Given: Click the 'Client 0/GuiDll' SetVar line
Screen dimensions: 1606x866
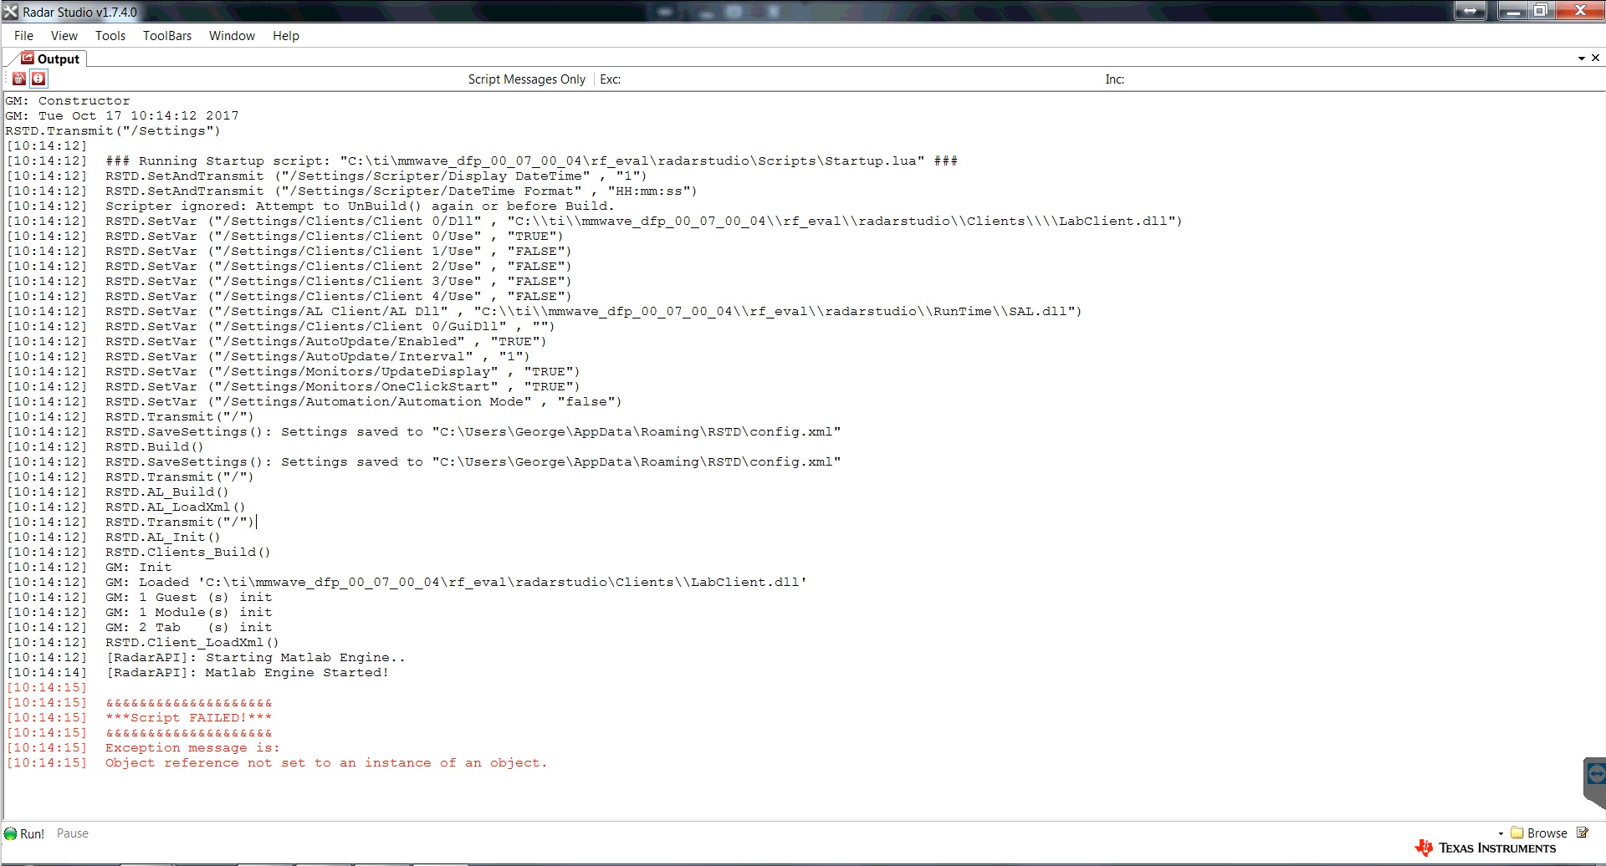Looking at the screenshot, I should 330,326.
